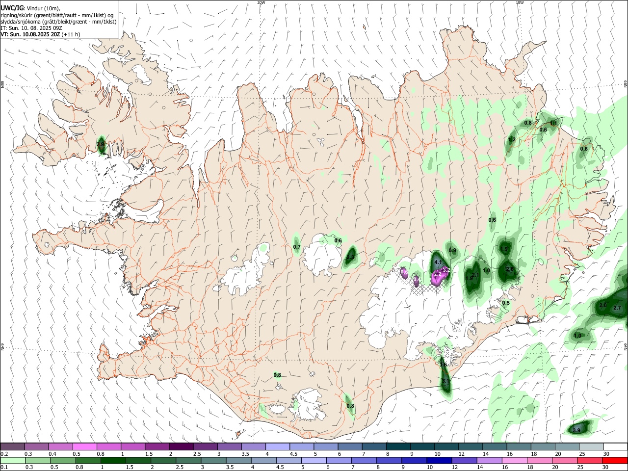
Task: Click the 3.1 precipitation value near the south coast
Action: (445, 381)
